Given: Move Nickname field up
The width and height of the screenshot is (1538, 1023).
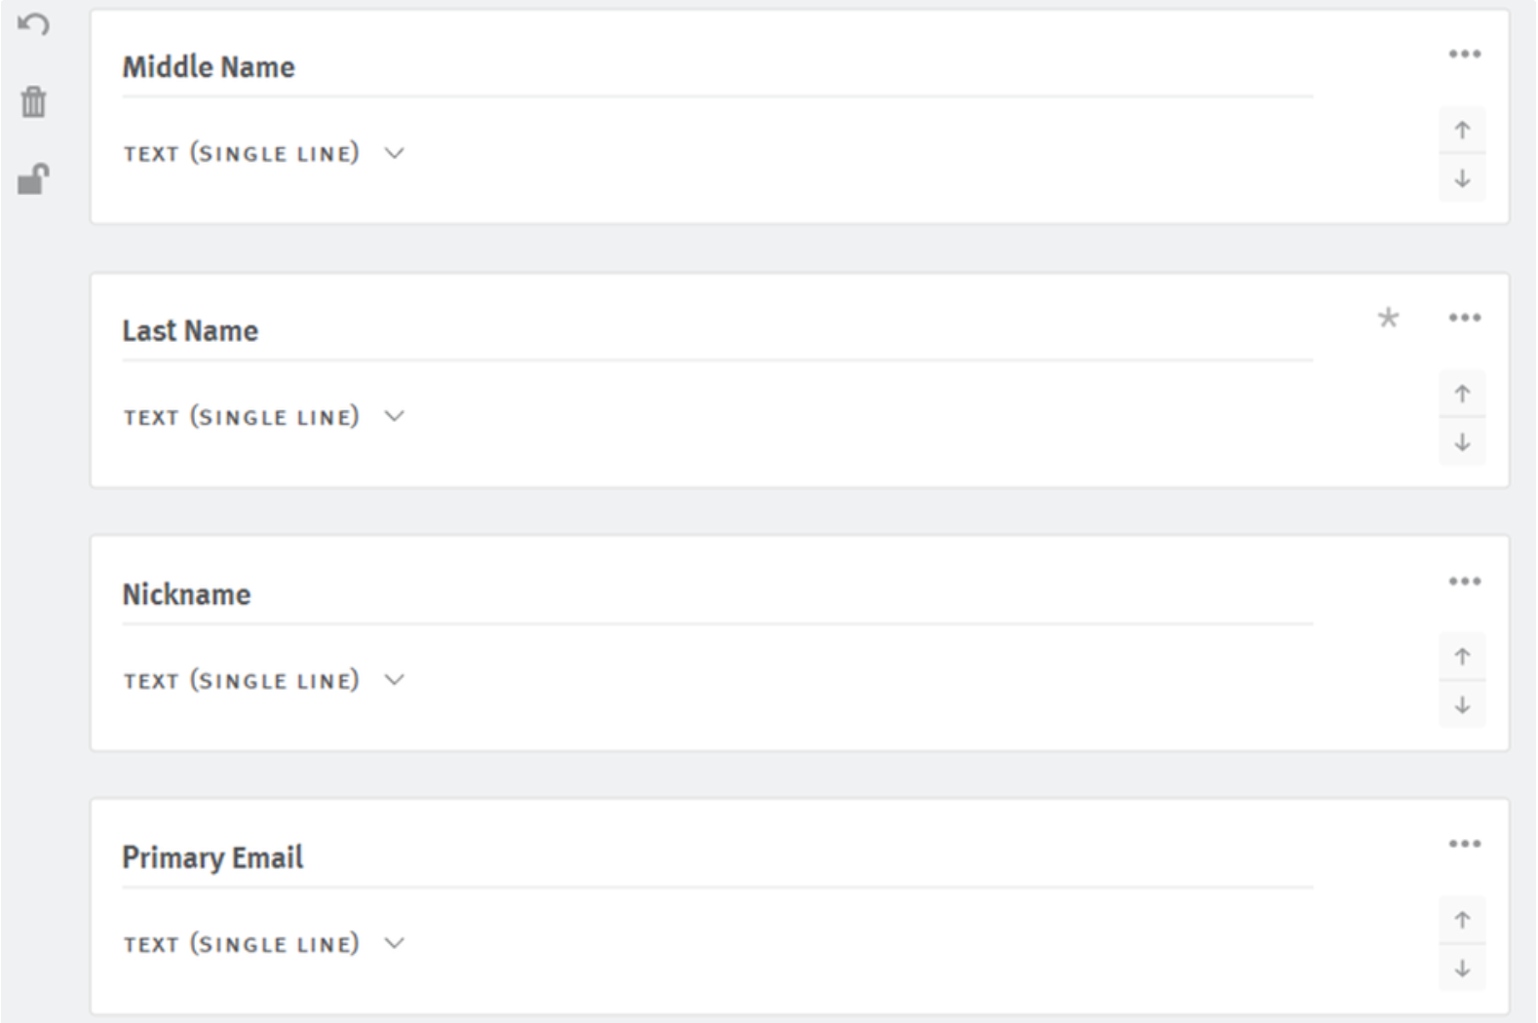Looking at the screenshot, I should (1462, 657).
